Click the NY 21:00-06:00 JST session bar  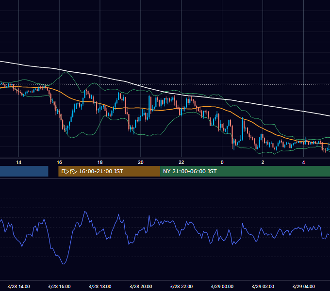click(x=245, y=171)
